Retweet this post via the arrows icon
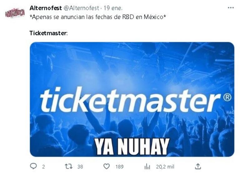This screenshot has width=240, height=173. [69, 166]
